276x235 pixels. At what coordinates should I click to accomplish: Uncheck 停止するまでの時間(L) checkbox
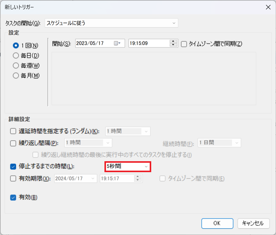(x=13, y=166)
